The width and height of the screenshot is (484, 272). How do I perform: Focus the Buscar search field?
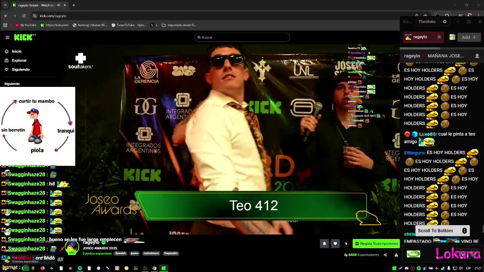[x=242, y=37]
